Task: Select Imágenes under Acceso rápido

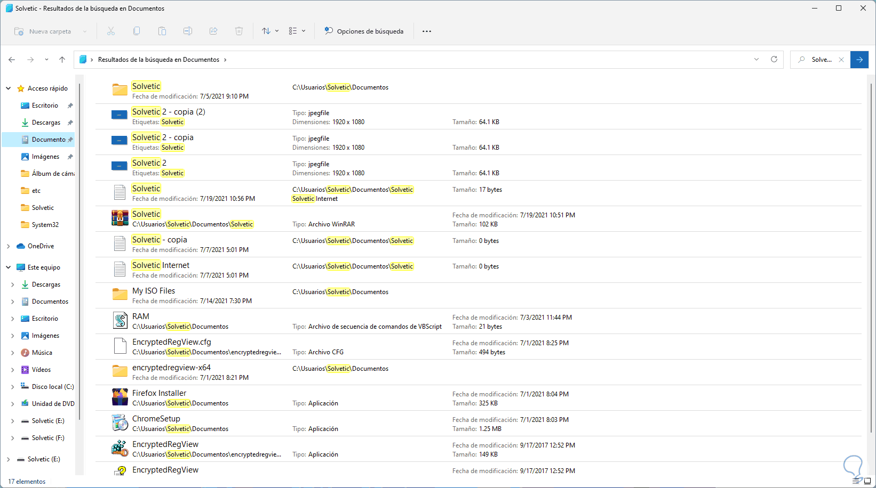Action: coord(45,157)
